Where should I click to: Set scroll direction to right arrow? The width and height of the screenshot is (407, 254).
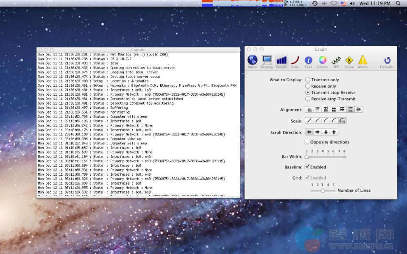318,133
